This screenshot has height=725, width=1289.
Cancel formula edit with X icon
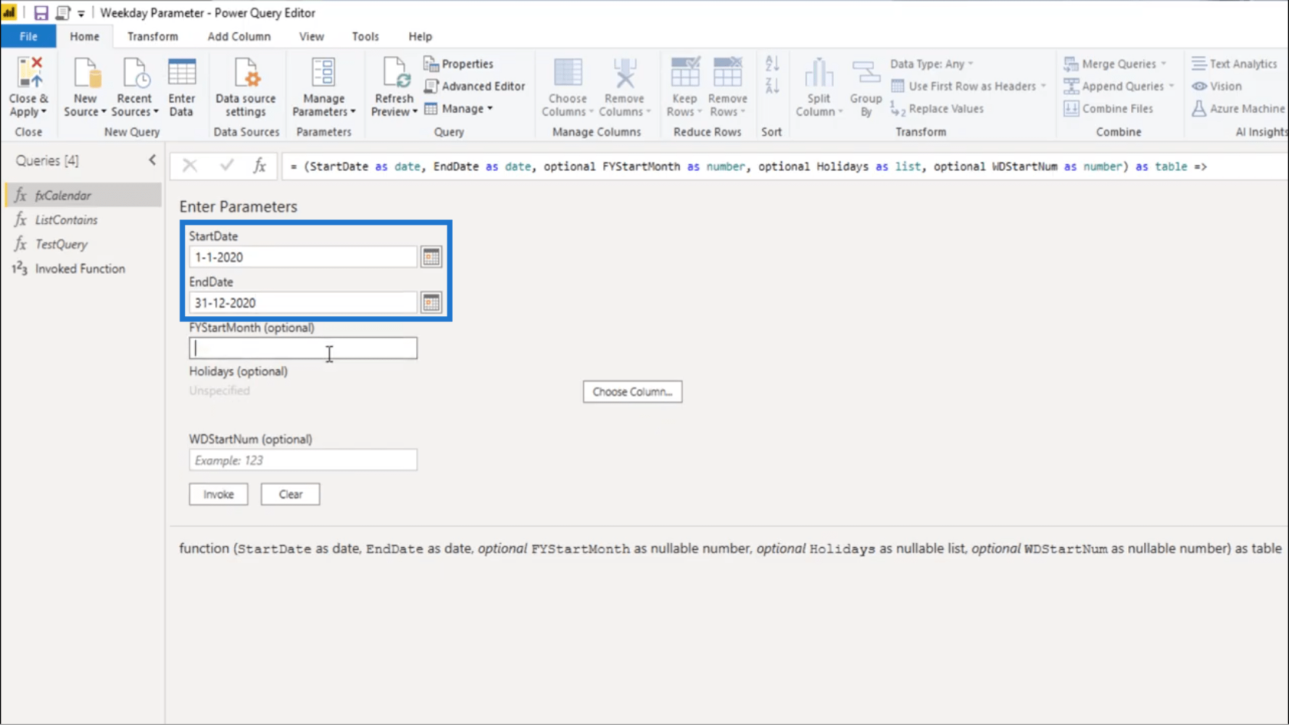[x=190, y=166]
